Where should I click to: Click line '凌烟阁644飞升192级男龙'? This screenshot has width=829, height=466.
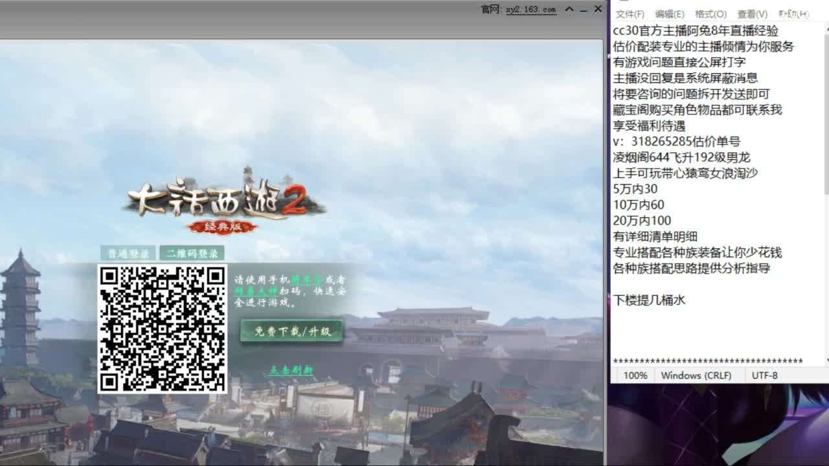coord(681,157)
